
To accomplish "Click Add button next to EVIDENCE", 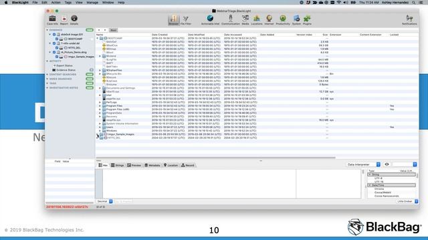I will [x=90, y=30].
